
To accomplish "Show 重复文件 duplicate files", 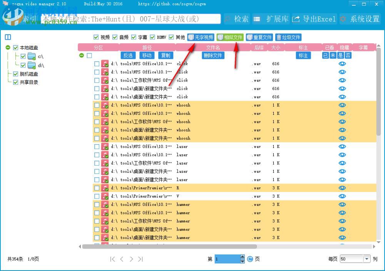I will (x=259, y=37).
